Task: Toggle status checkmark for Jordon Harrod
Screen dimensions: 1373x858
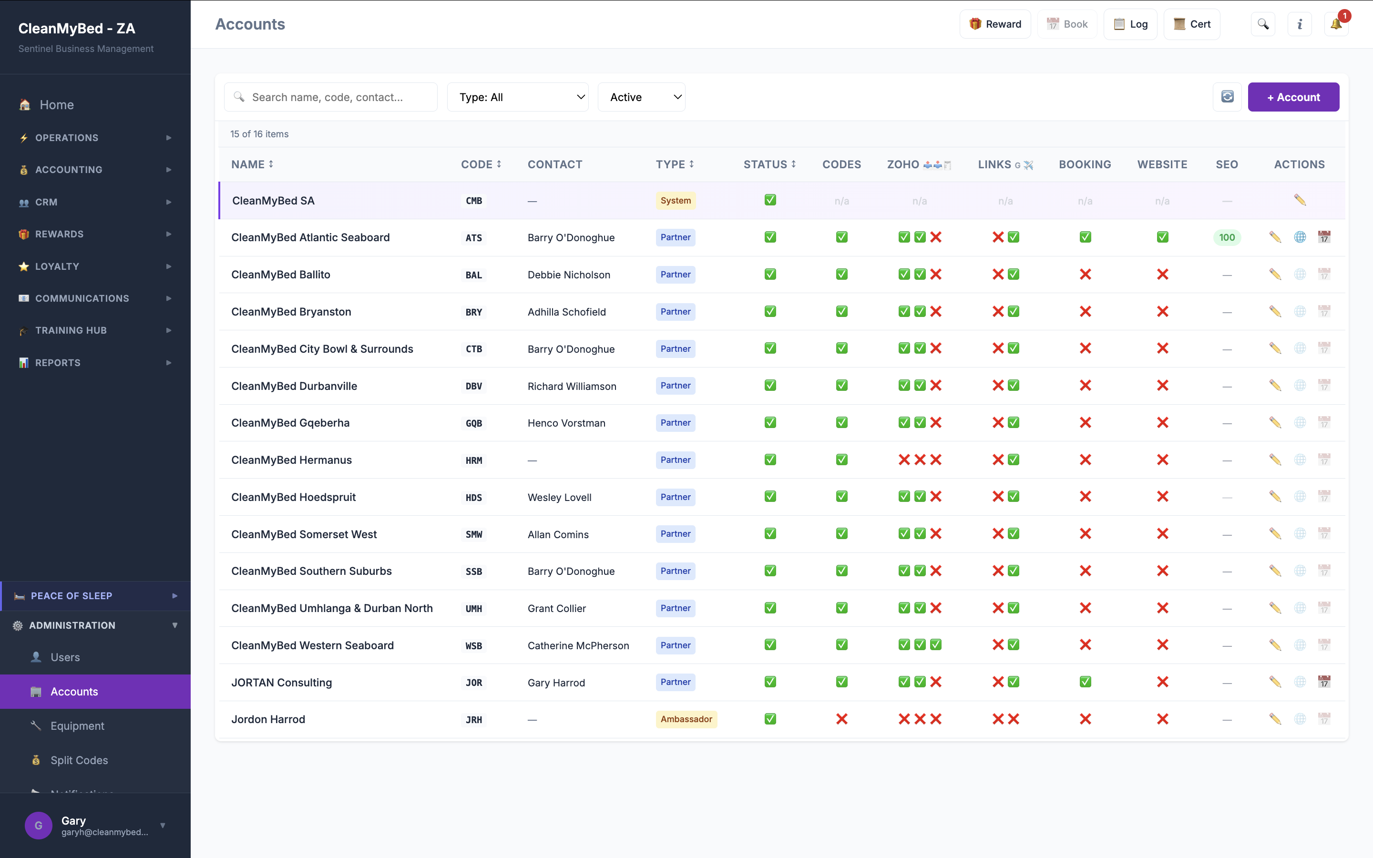Action: (x=770, y=719)
